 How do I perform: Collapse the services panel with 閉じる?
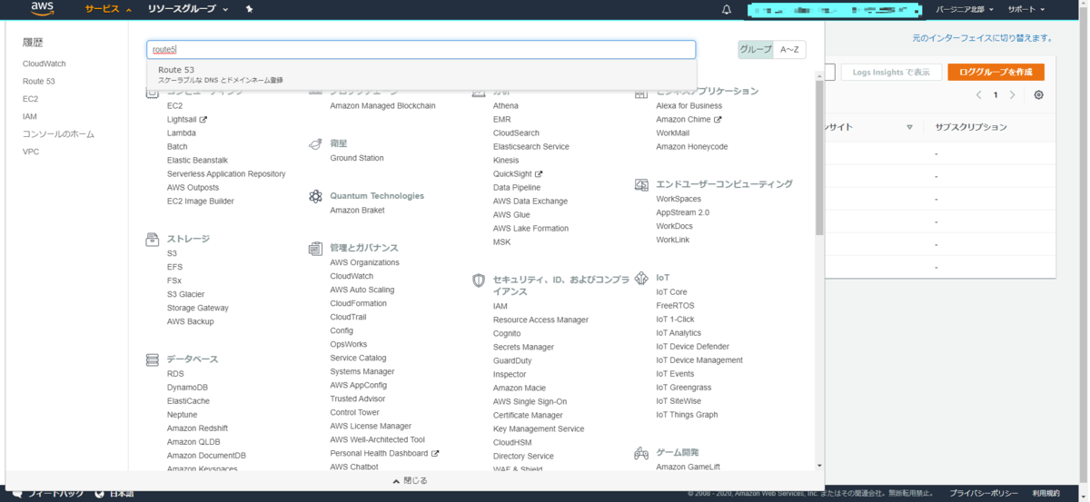coord(410,480)
